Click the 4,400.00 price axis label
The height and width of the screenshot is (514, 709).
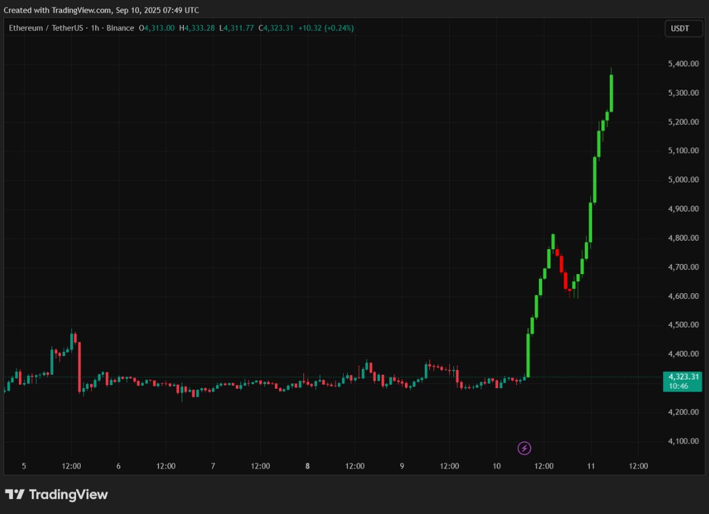(x=683, y=353)
